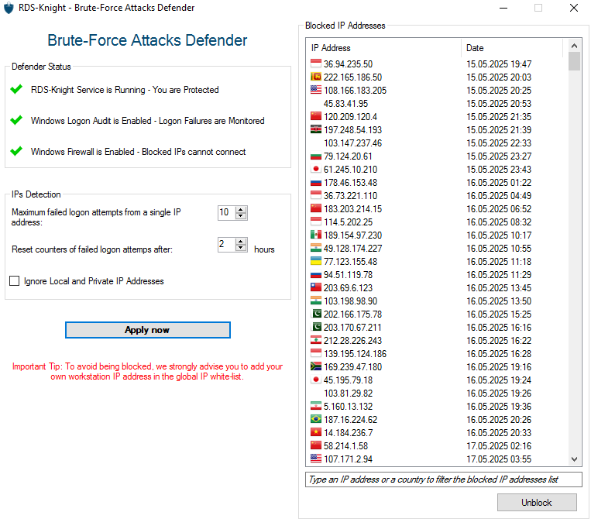Screen dimensions: 591x519
Task: Click the US flag for 107.171.2.94
Action: pos(316,459)
